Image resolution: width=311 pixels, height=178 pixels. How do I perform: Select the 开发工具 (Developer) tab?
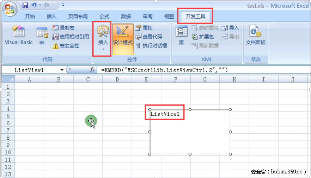(195, 17)
